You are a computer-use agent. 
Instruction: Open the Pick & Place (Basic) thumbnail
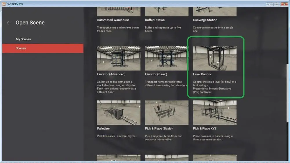pyautogui.click(x=167, y=112)
